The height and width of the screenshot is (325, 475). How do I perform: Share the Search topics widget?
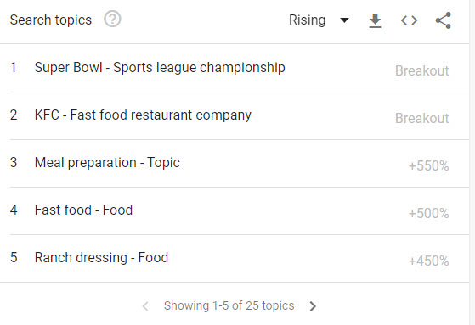tap(444, 20)
